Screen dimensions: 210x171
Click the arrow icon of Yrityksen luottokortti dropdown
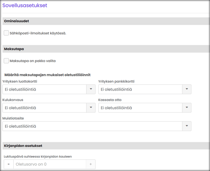[x=91, y=89]
